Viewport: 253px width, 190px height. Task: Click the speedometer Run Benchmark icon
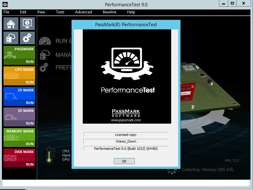point(45,41)
